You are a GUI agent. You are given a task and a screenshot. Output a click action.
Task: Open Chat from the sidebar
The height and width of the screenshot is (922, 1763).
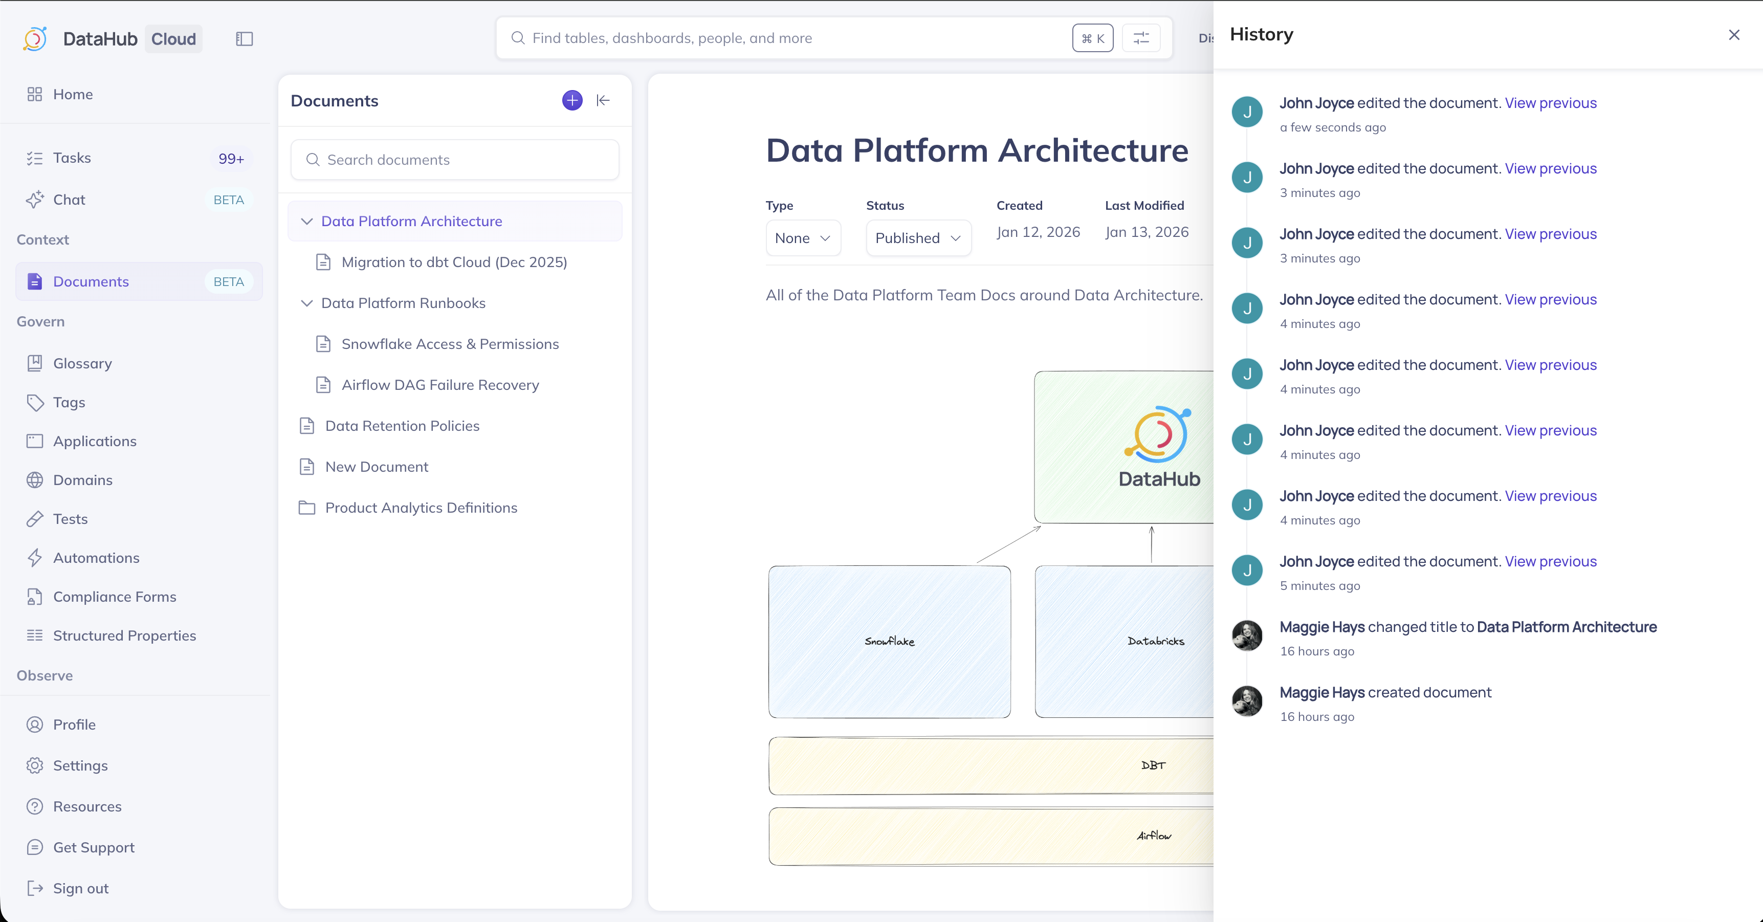tap(69, 200)
